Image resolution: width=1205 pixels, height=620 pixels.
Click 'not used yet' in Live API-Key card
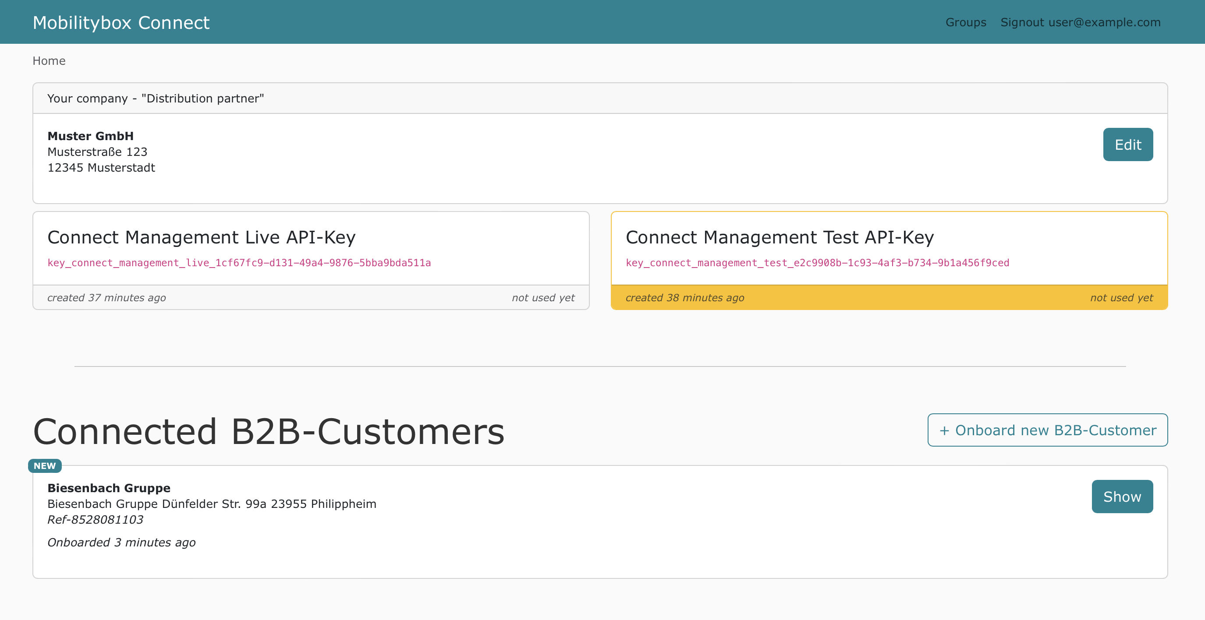coord(543,298)
